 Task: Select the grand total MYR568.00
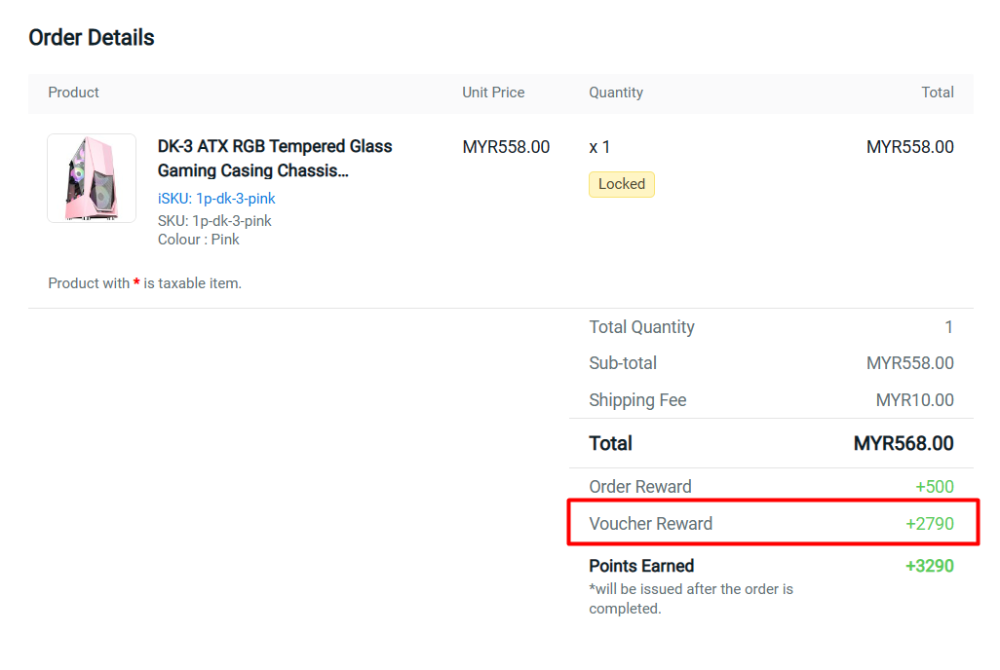click(904, 443)
